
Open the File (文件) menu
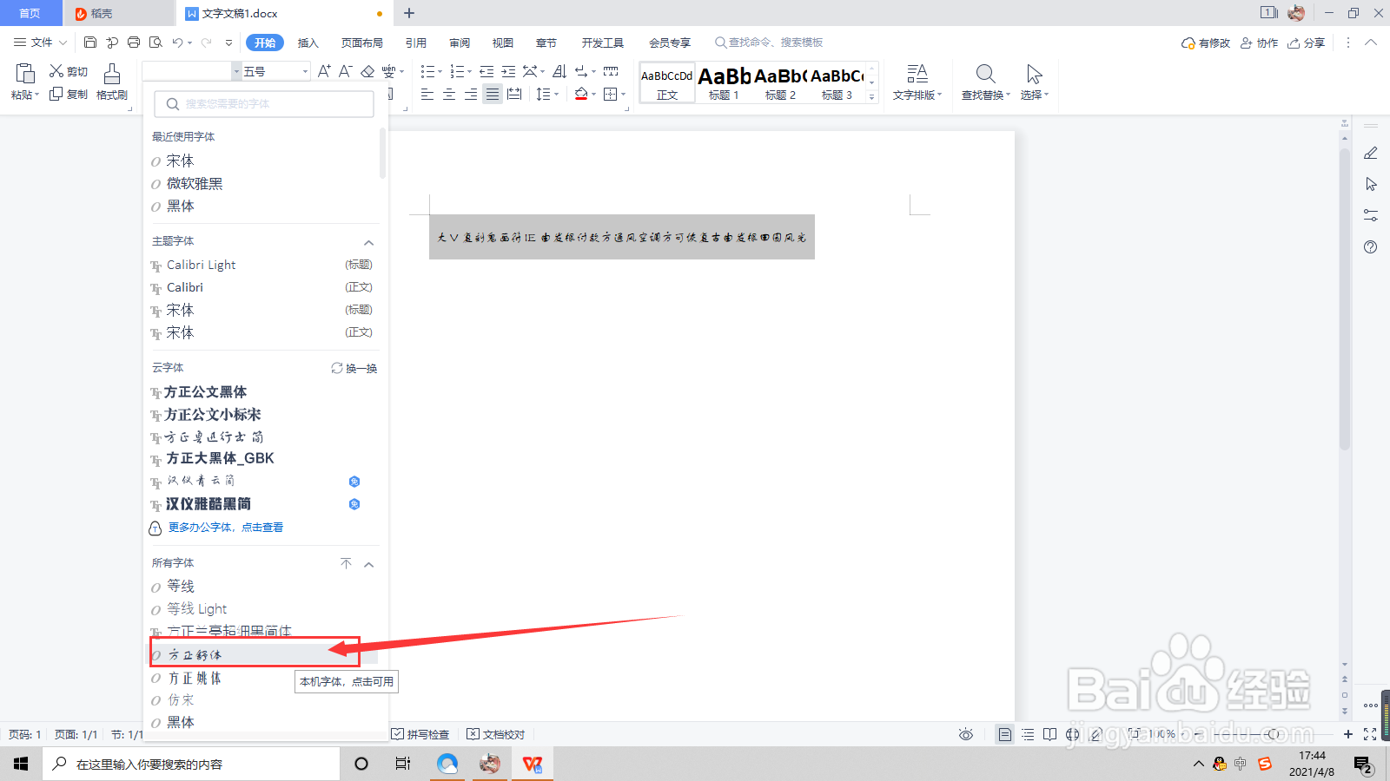(x=41, y=43)
